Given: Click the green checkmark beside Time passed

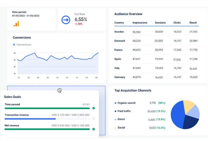Looking at the screenshot, I should (x=93, y=108).
